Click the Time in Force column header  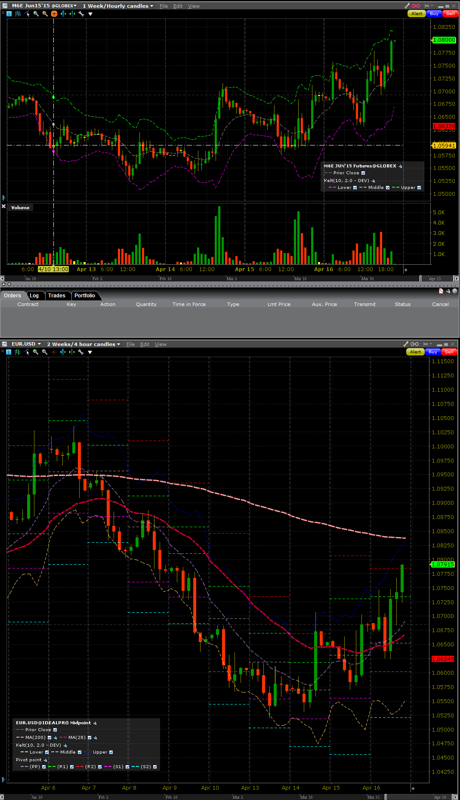pyautogui.click(x=189, y=304)
